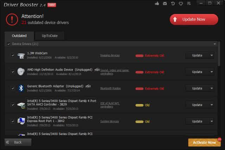This screenshot has width=225, height=150.
Task: Open the feedback envelope icon
Action: (x=165, y=4)
